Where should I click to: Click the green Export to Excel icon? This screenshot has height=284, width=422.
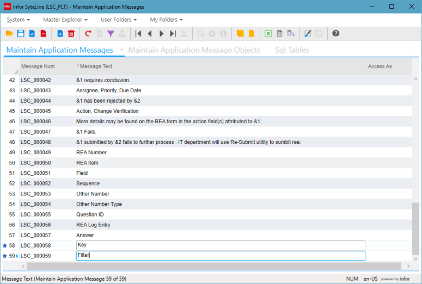pyautogui.click(x=268, y=34)
